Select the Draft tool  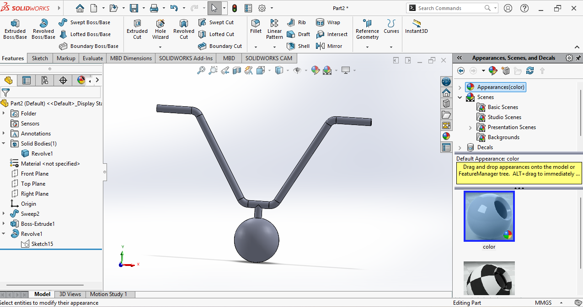[x=298, y=34]
